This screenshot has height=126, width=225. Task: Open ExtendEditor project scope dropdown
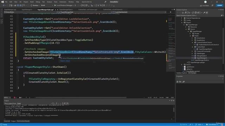(31, 12)
